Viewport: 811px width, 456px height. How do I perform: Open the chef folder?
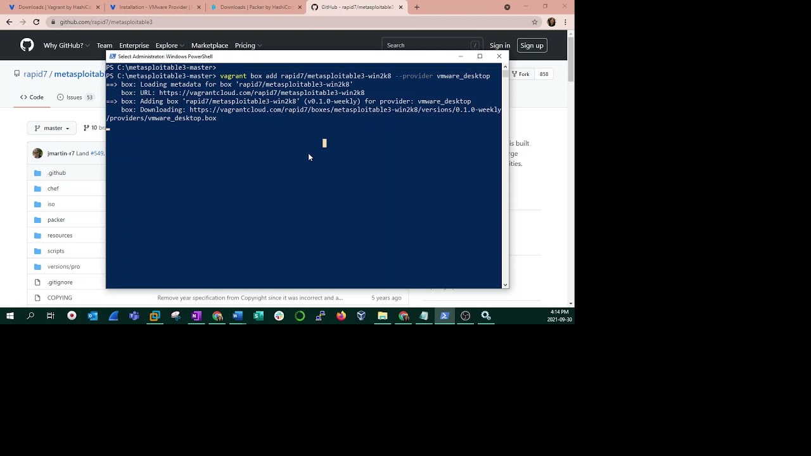[53, 189]
